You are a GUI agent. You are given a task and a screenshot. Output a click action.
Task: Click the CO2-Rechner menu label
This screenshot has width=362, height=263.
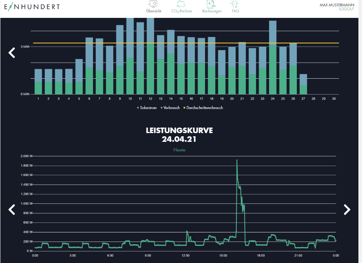182,11
